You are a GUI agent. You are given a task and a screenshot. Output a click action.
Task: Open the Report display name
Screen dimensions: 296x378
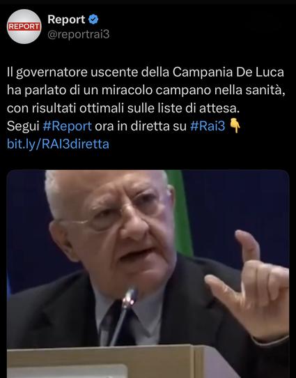tap(66, 20)
